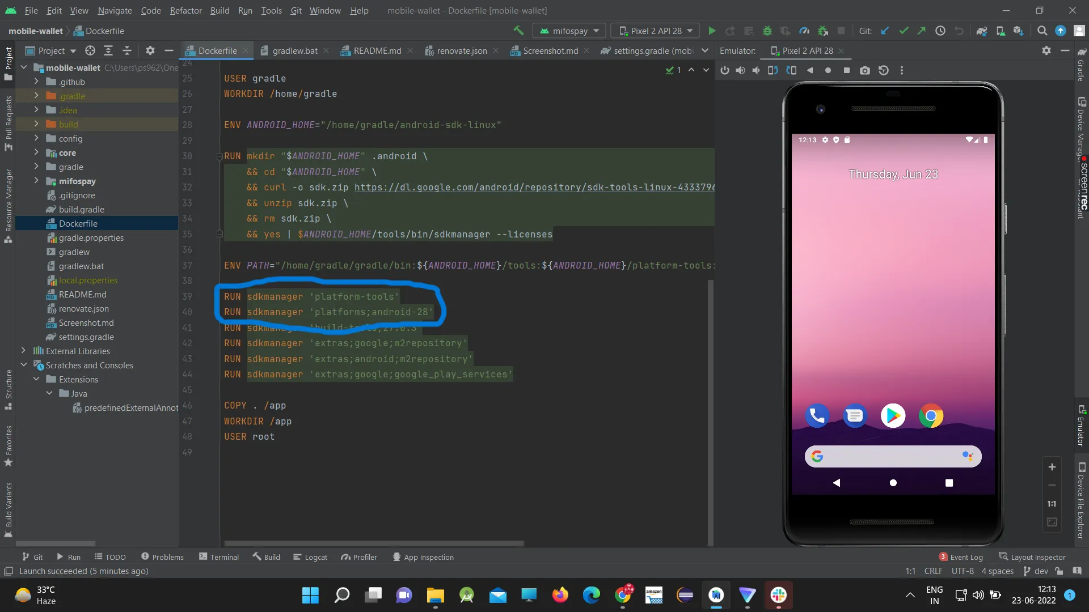The width and height of the screenshot is (1089, 612).
Task: Sync project with Gradle files icon
Action: [x=982, y=31]
